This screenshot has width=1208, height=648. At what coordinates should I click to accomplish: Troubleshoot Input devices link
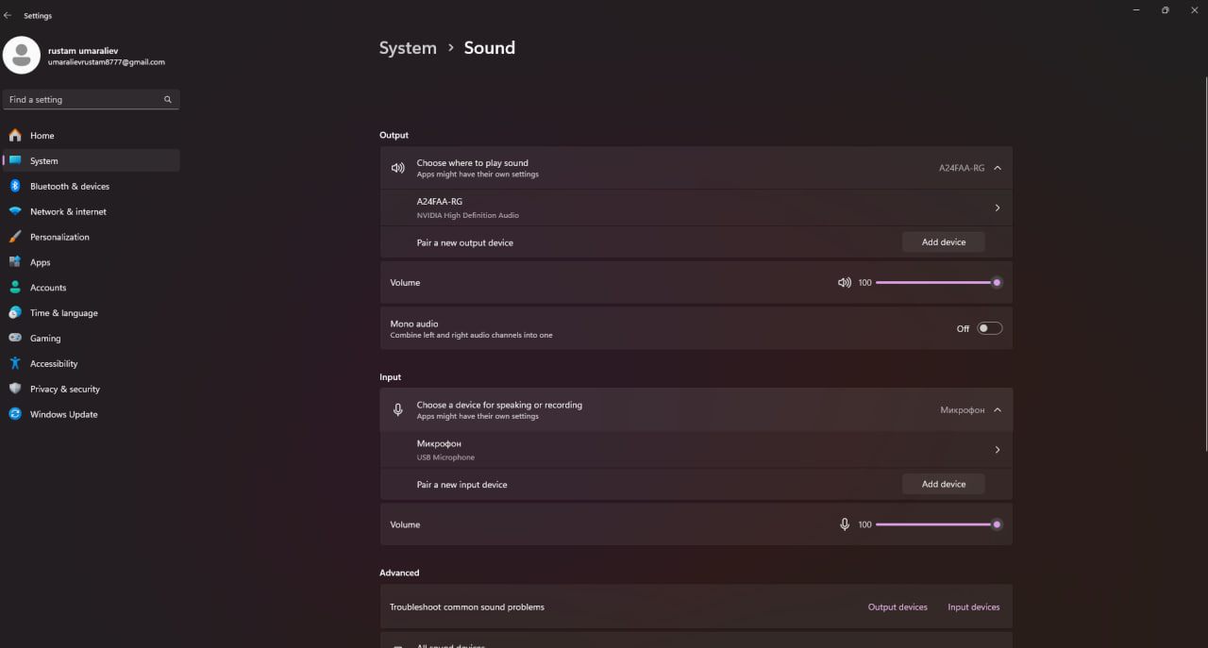(x=973, y=607)
